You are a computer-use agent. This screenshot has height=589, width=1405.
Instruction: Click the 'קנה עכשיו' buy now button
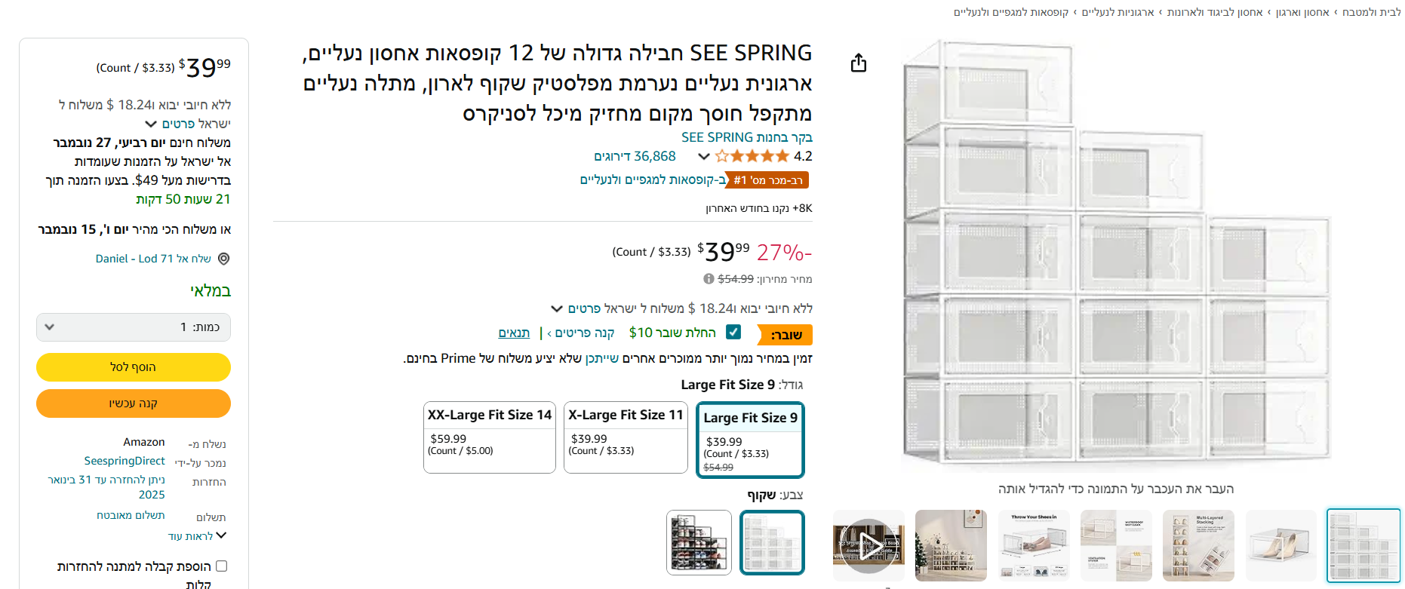(x=133, y=403)
